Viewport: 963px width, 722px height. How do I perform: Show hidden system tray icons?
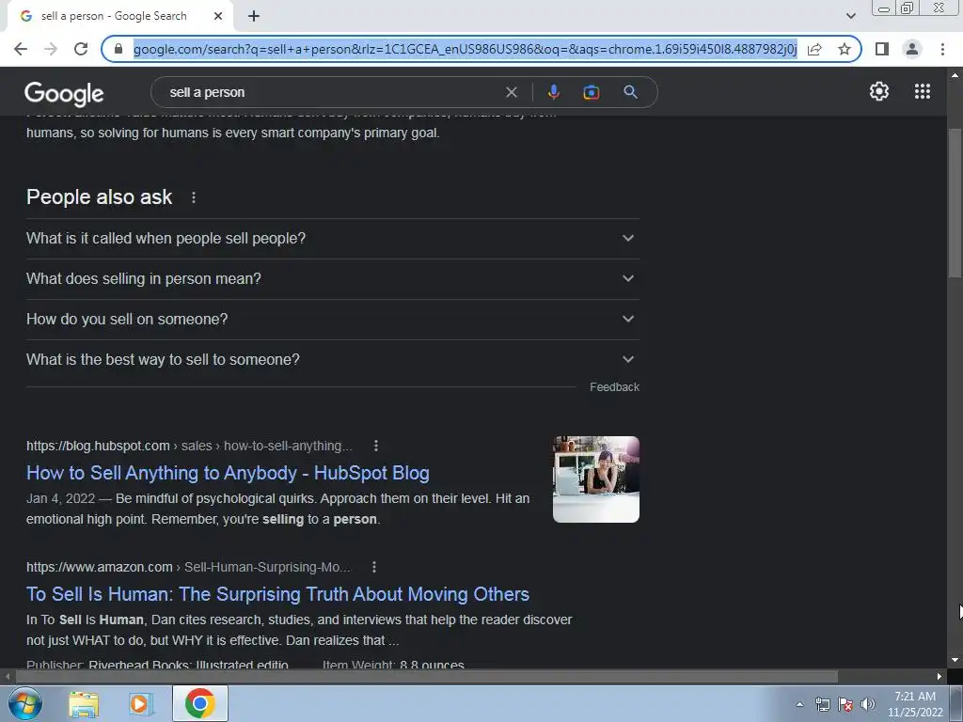[799, 704]
